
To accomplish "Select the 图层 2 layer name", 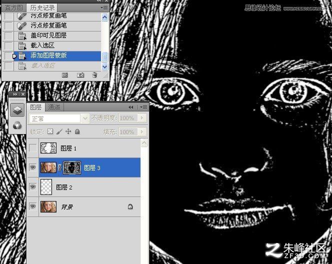I will click(64, 187).
